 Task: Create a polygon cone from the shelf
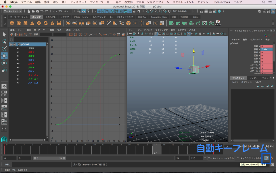32,23
